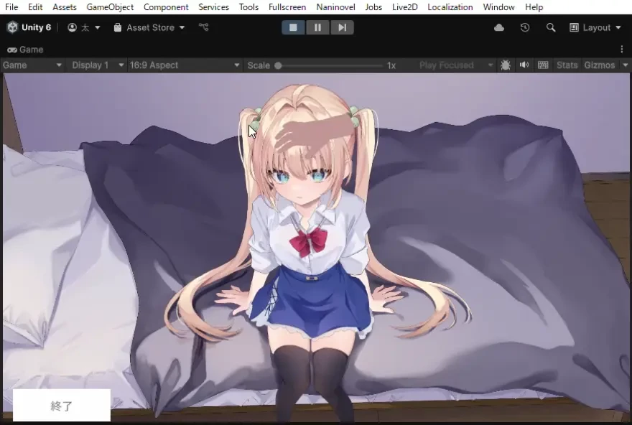Open the Layout dropdown
Screen dimensions: 632x425
tap(595, 27)
